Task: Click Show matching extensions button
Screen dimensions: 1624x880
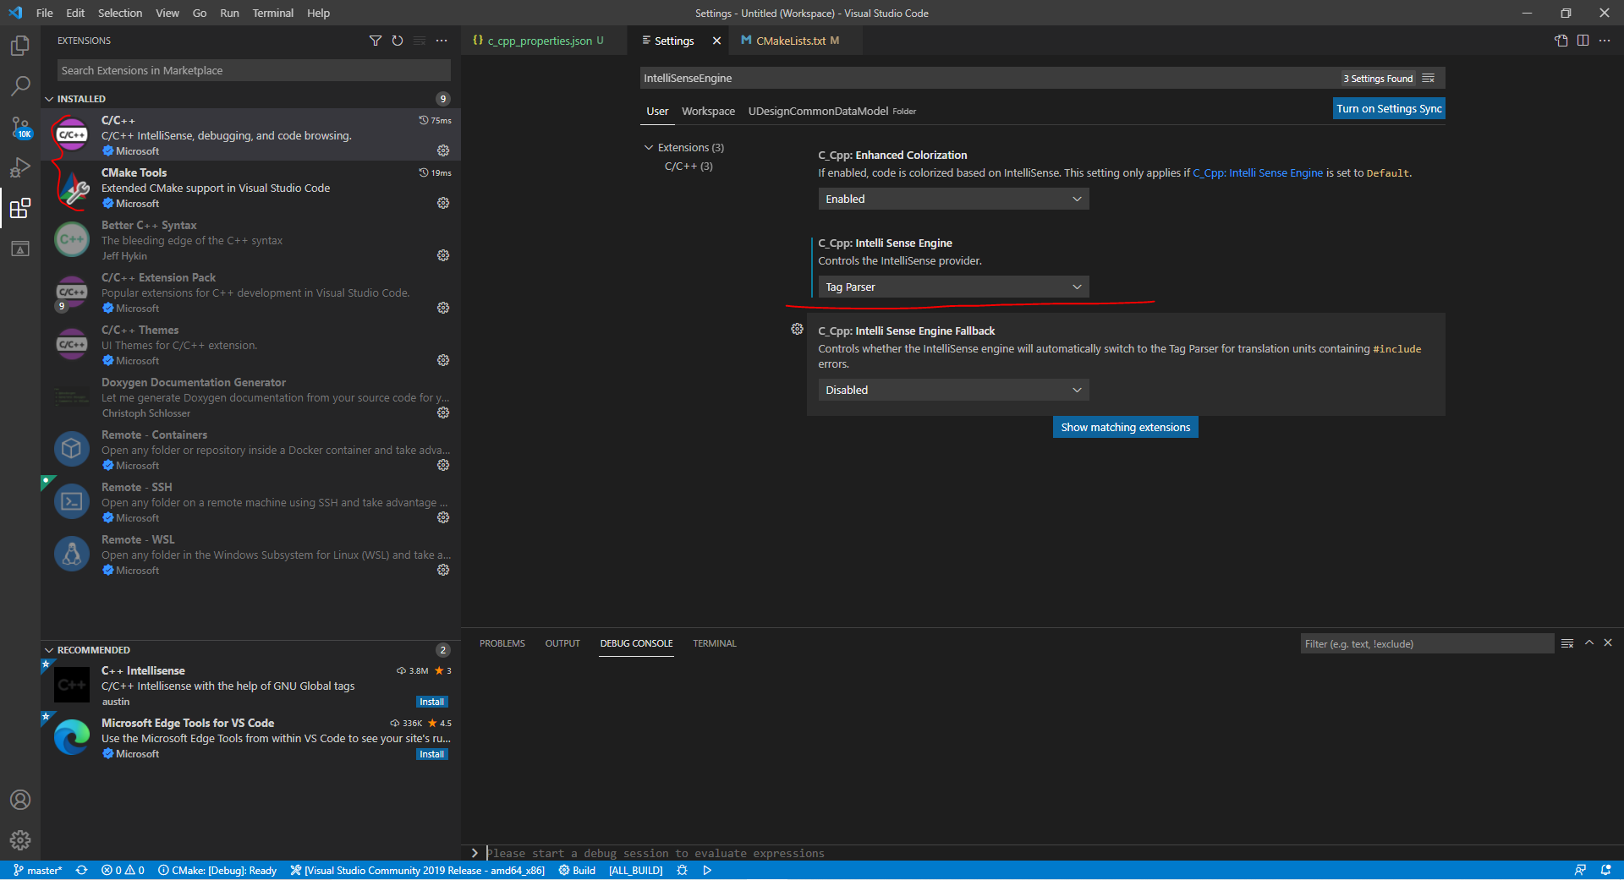Action: (1125, 427)
